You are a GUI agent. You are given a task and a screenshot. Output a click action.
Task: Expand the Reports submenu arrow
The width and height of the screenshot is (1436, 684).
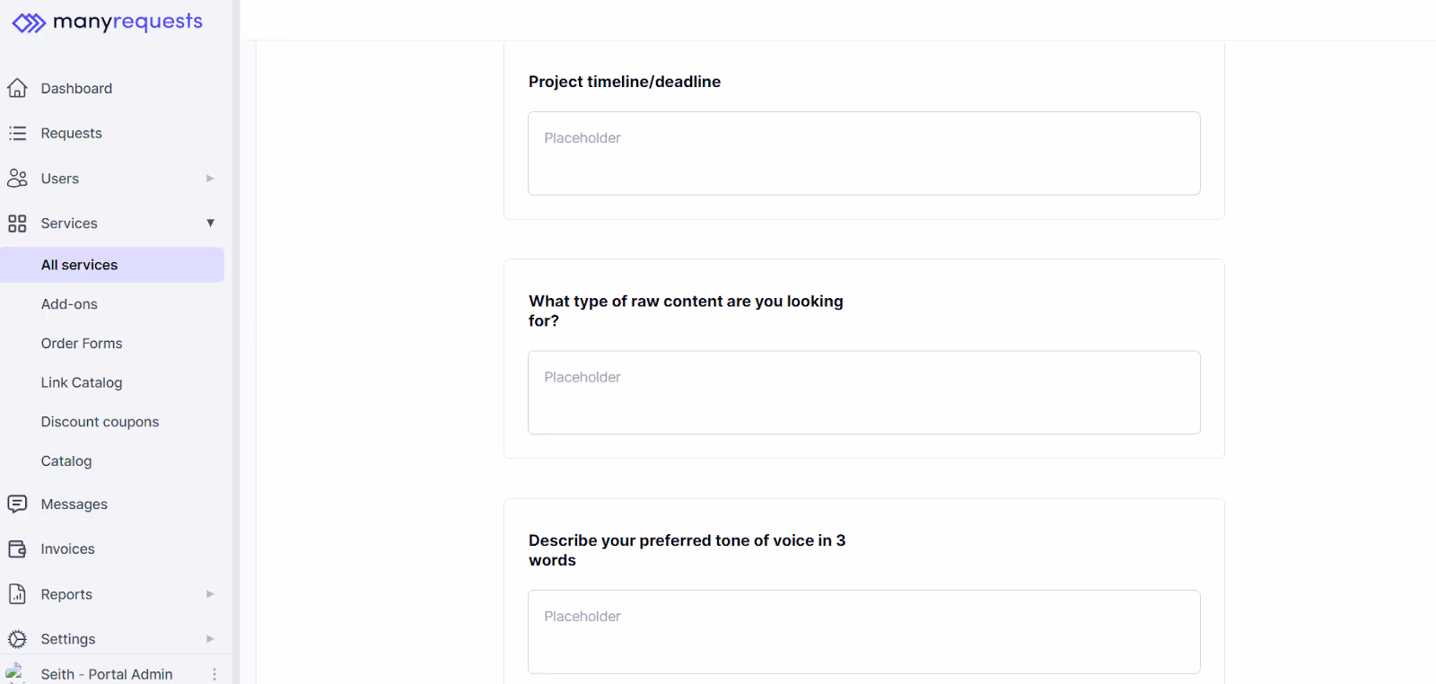210,593
